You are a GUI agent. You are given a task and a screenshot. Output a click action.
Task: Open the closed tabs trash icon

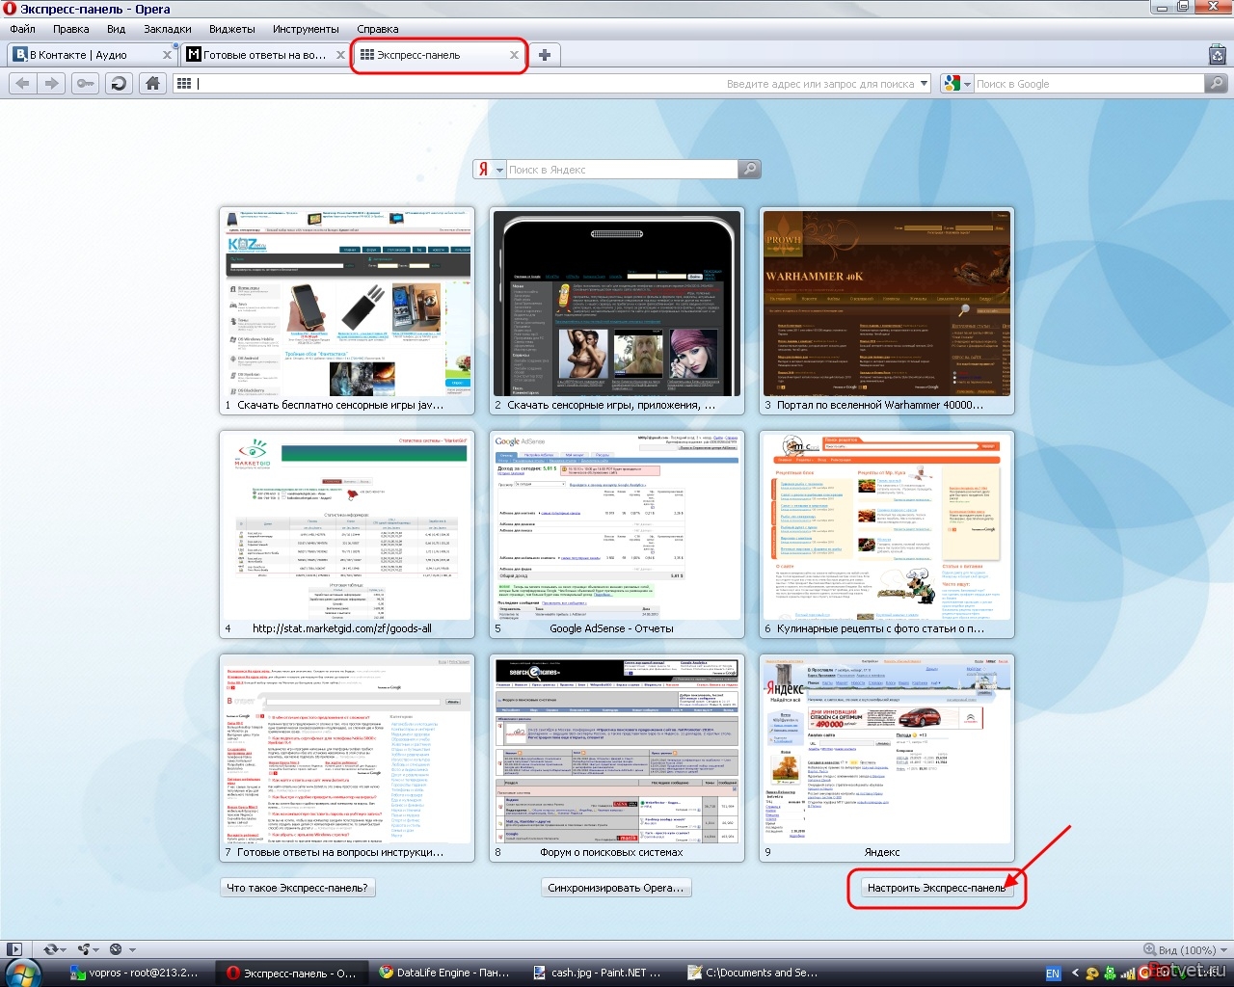pos(1218,55)
